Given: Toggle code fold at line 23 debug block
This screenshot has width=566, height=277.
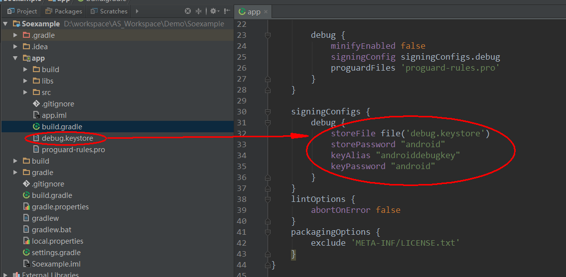Looking at the screenshot, I should tap(268, 35).
